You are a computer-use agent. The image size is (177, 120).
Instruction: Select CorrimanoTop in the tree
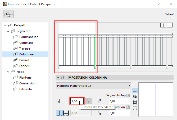click(29, 37)
